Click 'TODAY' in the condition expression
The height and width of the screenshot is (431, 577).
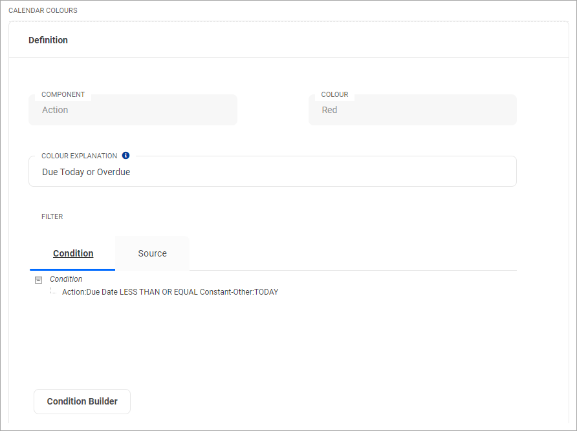click(266, 292)
